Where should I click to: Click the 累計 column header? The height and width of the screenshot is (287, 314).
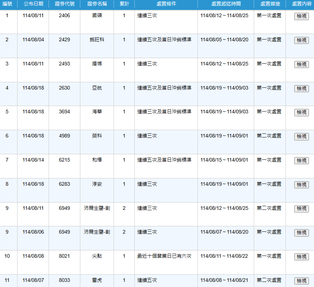125,4
